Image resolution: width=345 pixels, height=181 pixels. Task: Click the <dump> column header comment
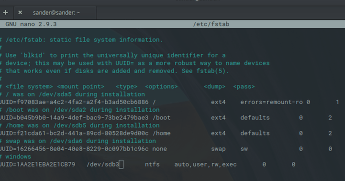coord(214,86)
